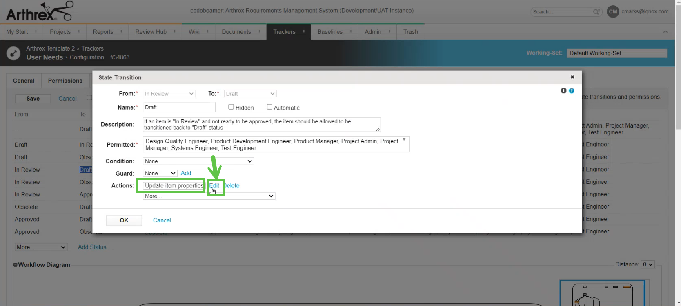Click Edit link for the action
The height and width of the screenshot is (306, 681).
[214, 185]
